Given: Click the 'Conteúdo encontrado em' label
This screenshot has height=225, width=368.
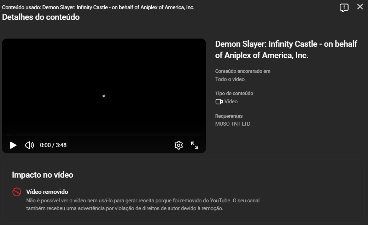Looking at the screenshot, I should [x=243, y=71].
